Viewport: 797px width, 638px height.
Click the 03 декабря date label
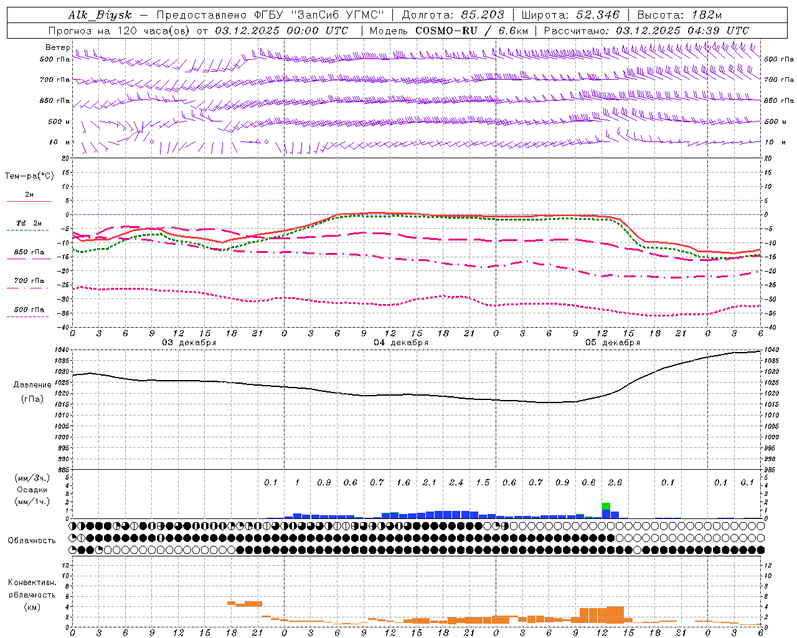click(189, 343)
